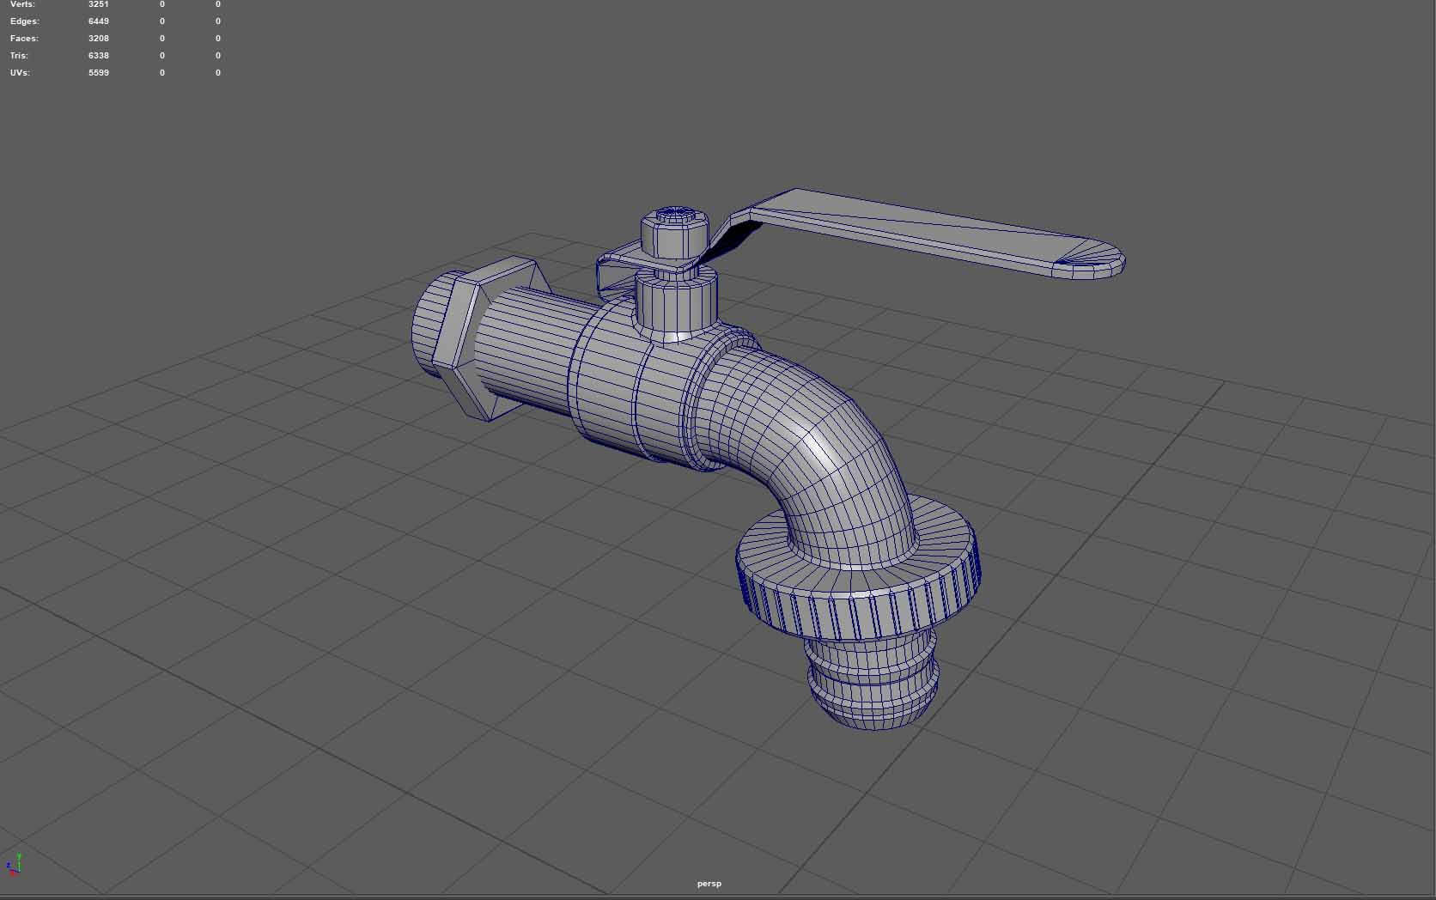Screen dimensions: 1436x900
Task: Click the persp camera name label
Action: click(x=709, y=884)
